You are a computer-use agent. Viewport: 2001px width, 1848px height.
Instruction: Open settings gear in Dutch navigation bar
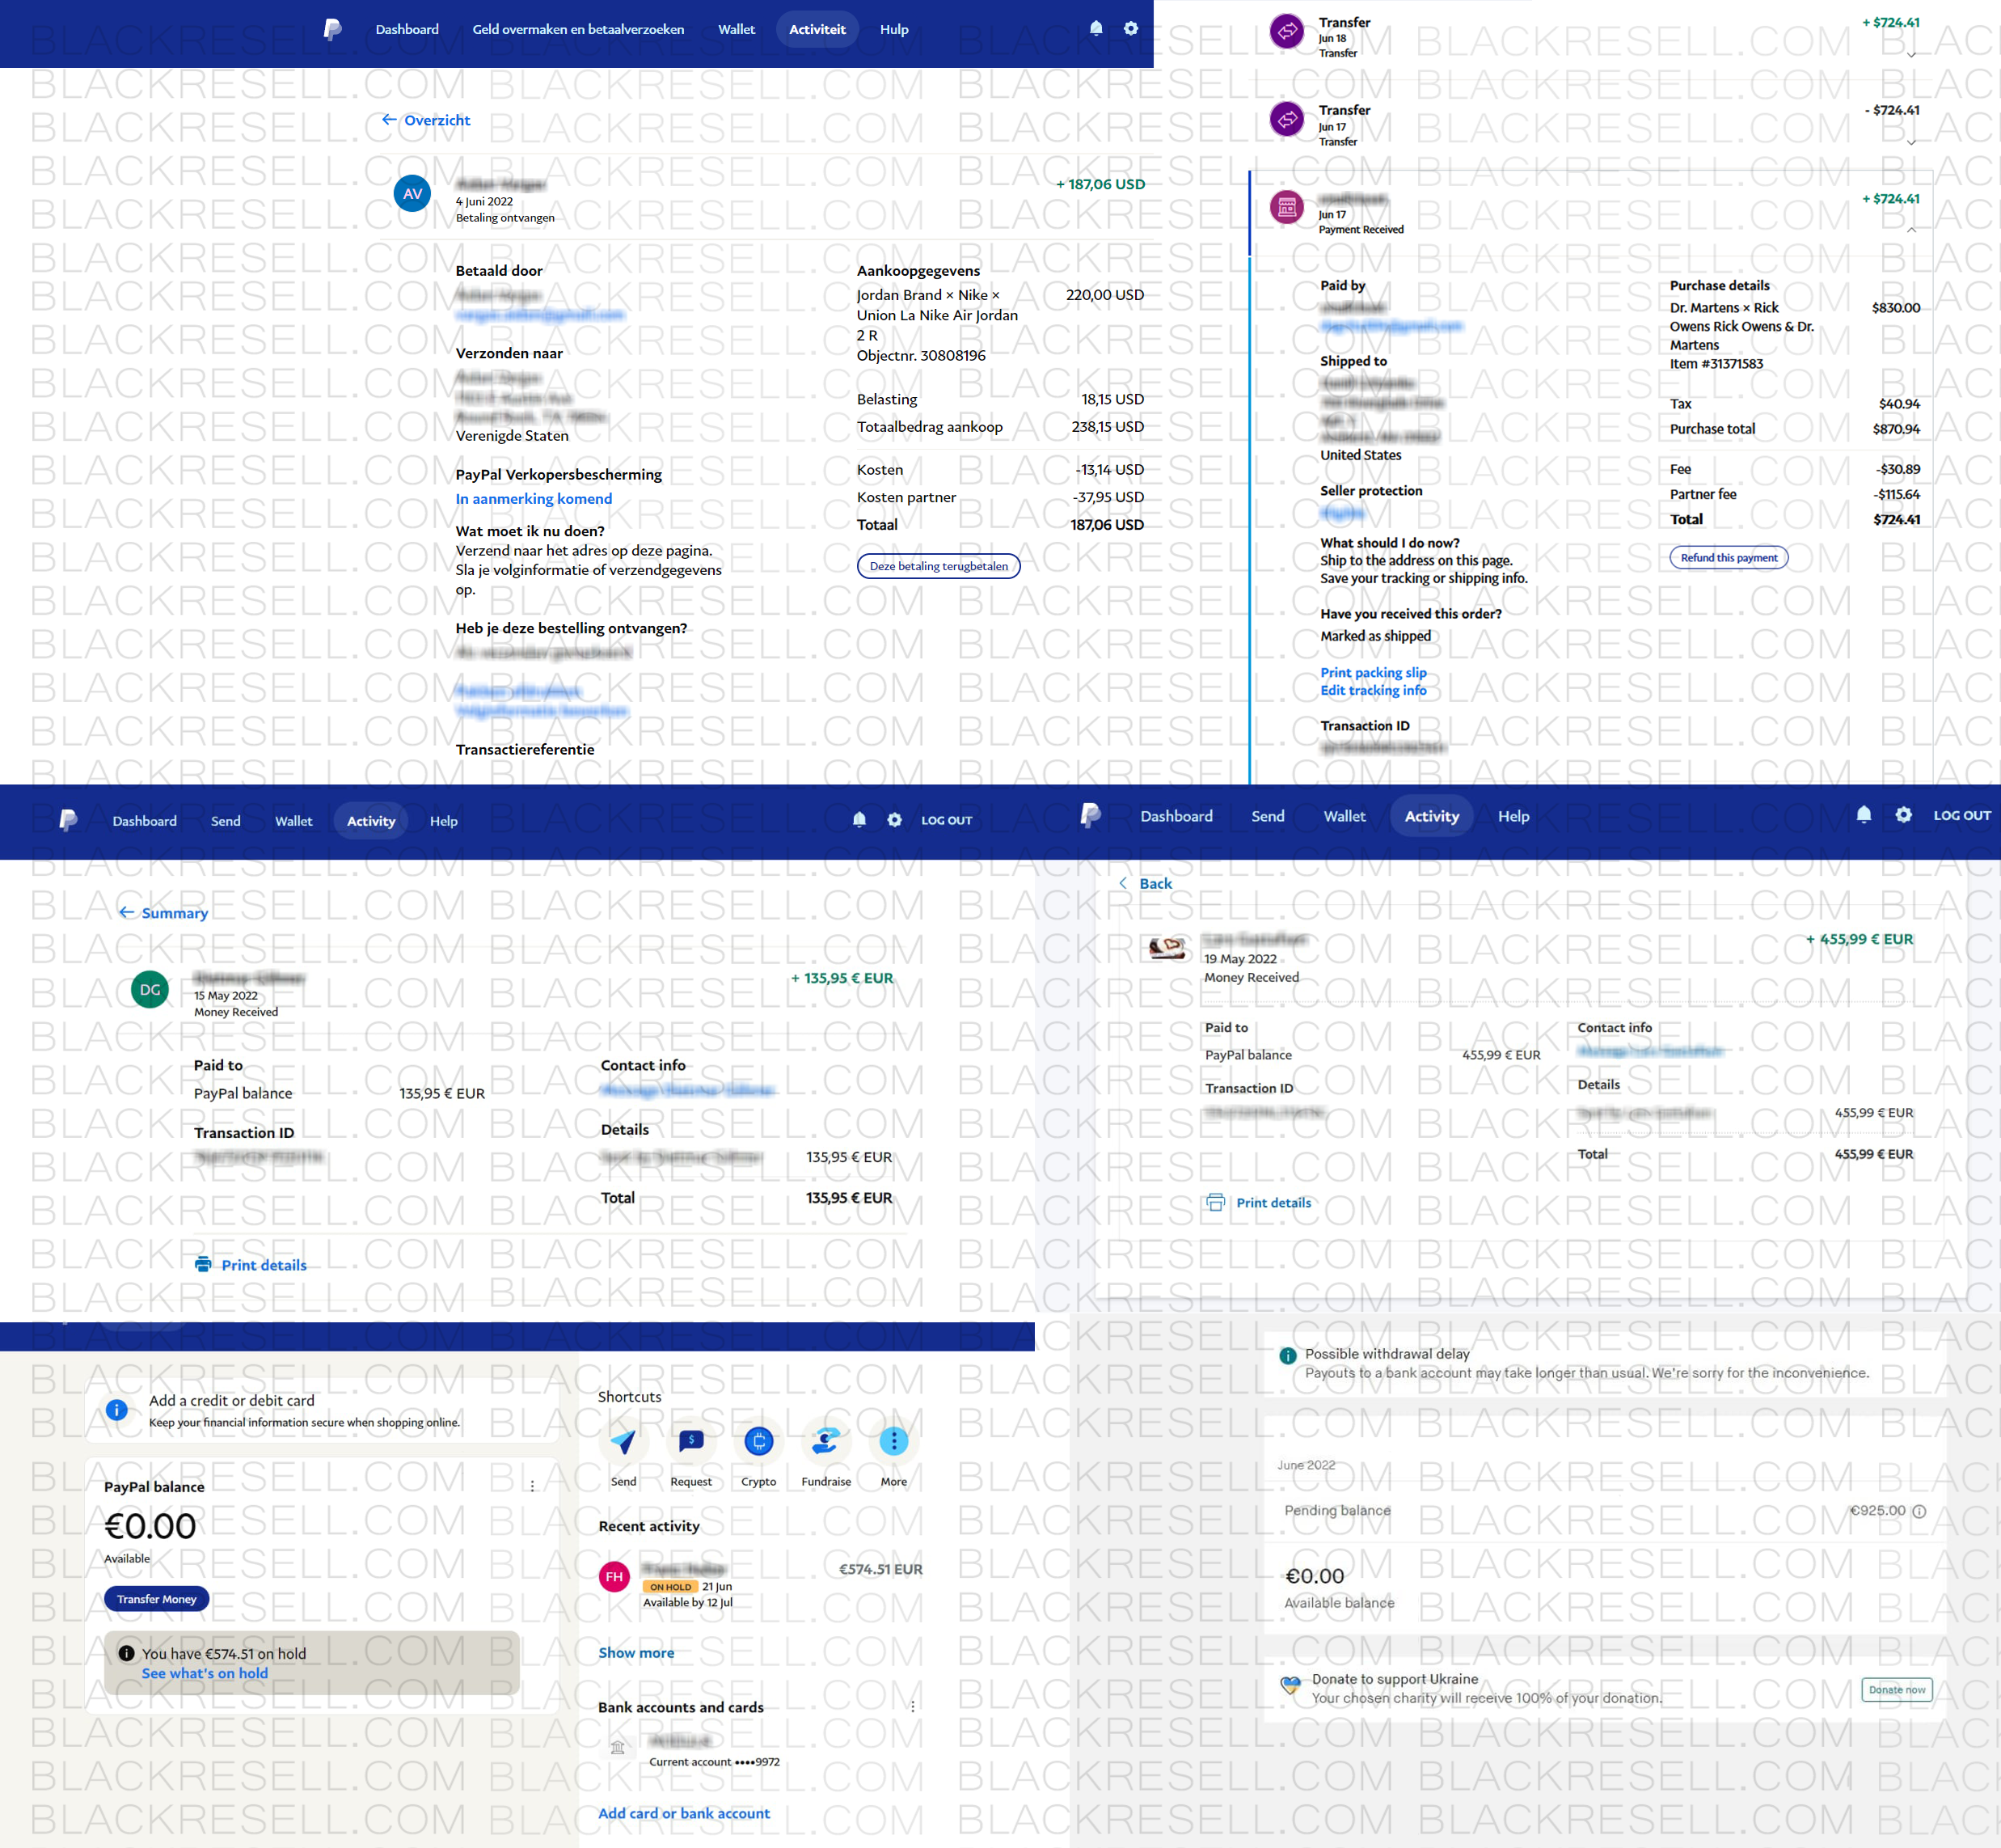pyautogui.click(x=1130, y=29)
